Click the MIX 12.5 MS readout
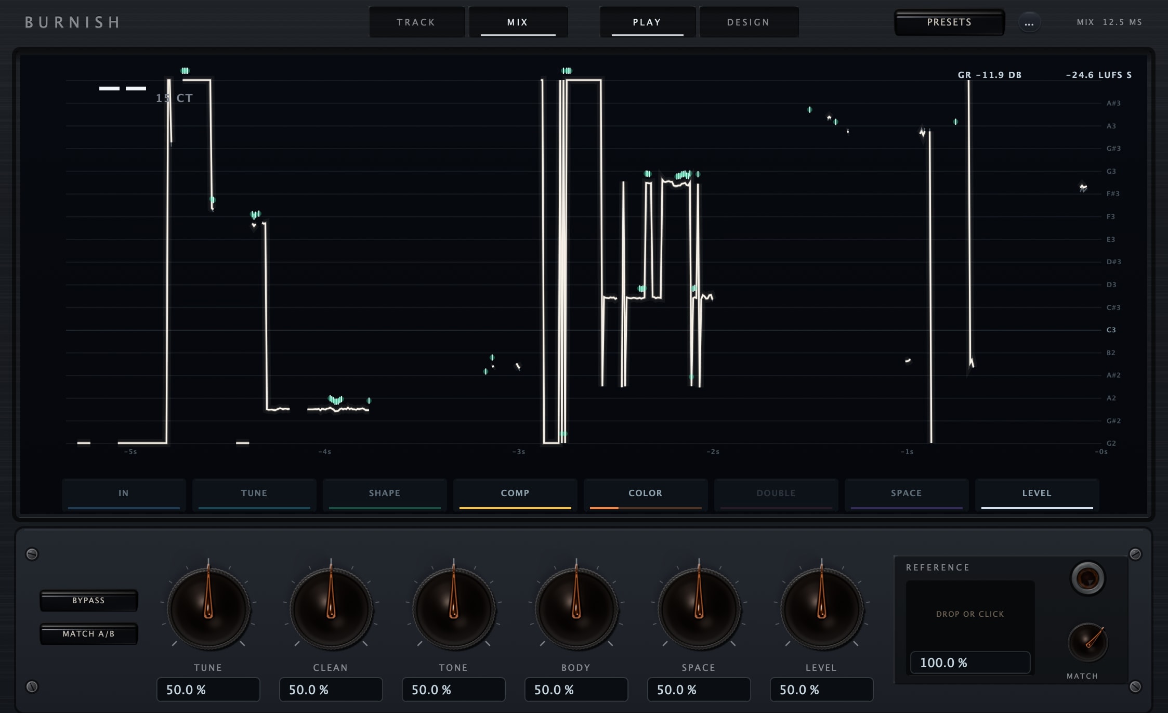1168x713 pixels. [1109, 22]
